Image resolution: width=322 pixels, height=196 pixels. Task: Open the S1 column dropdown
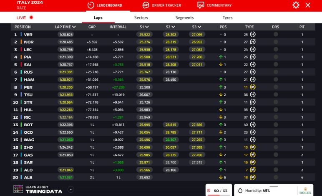[x=144, y=27]
